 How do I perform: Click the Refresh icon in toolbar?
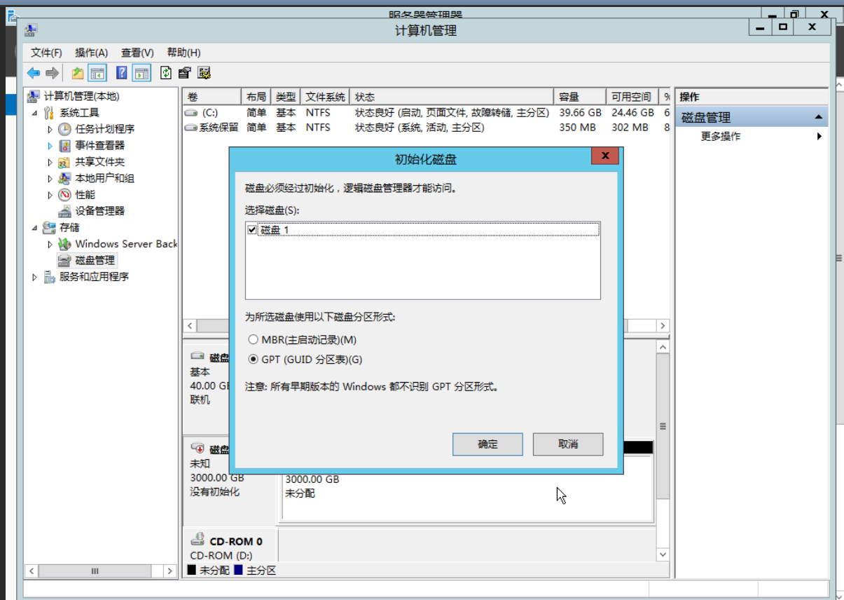(x=166, y=73)
